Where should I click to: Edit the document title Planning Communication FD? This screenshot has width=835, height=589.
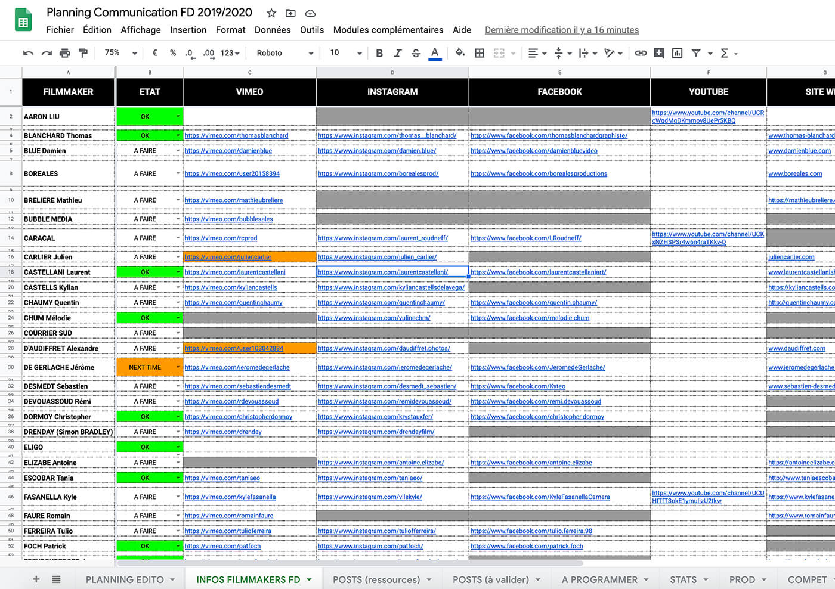149,13
